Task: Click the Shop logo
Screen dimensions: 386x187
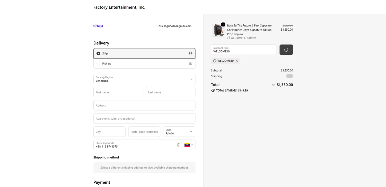Action: (x=98, y=26)
